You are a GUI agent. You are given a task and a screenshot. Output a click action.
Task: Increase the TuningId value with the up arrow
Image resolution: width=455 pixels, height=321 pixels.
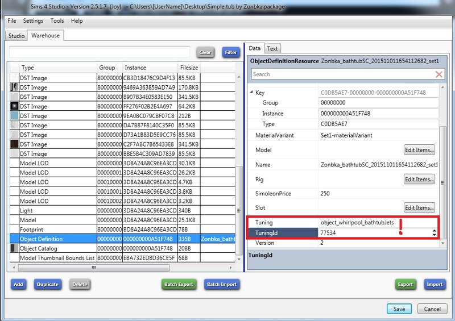[x=435, y=230]
